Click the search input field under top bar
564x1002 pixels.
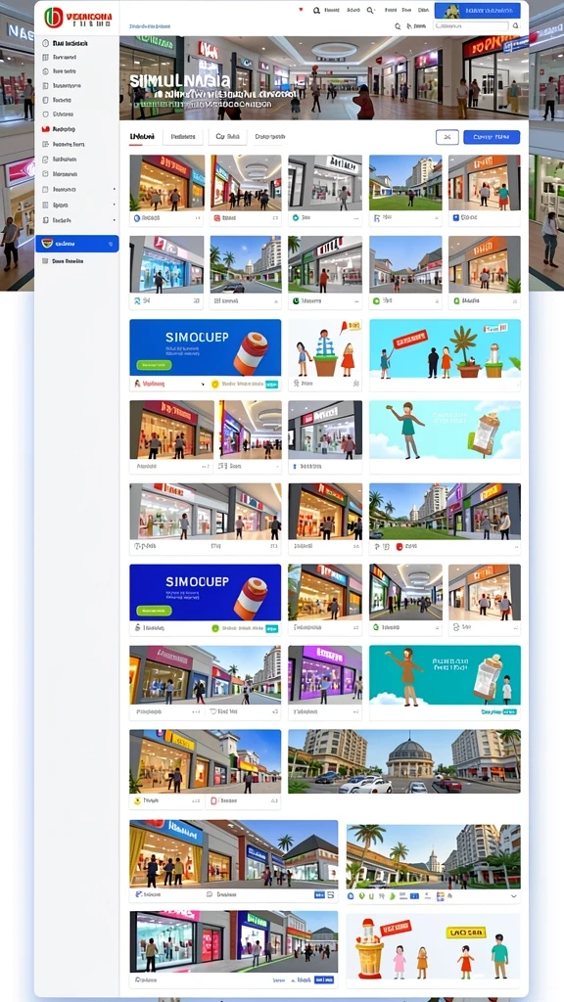click(x=477, y=26)
